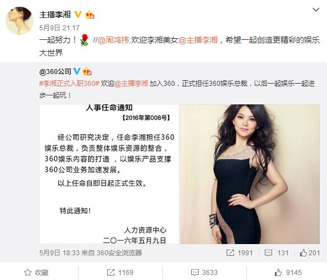
Task: Open the 360安全浏览器 source link
Action: pos(119,253)
